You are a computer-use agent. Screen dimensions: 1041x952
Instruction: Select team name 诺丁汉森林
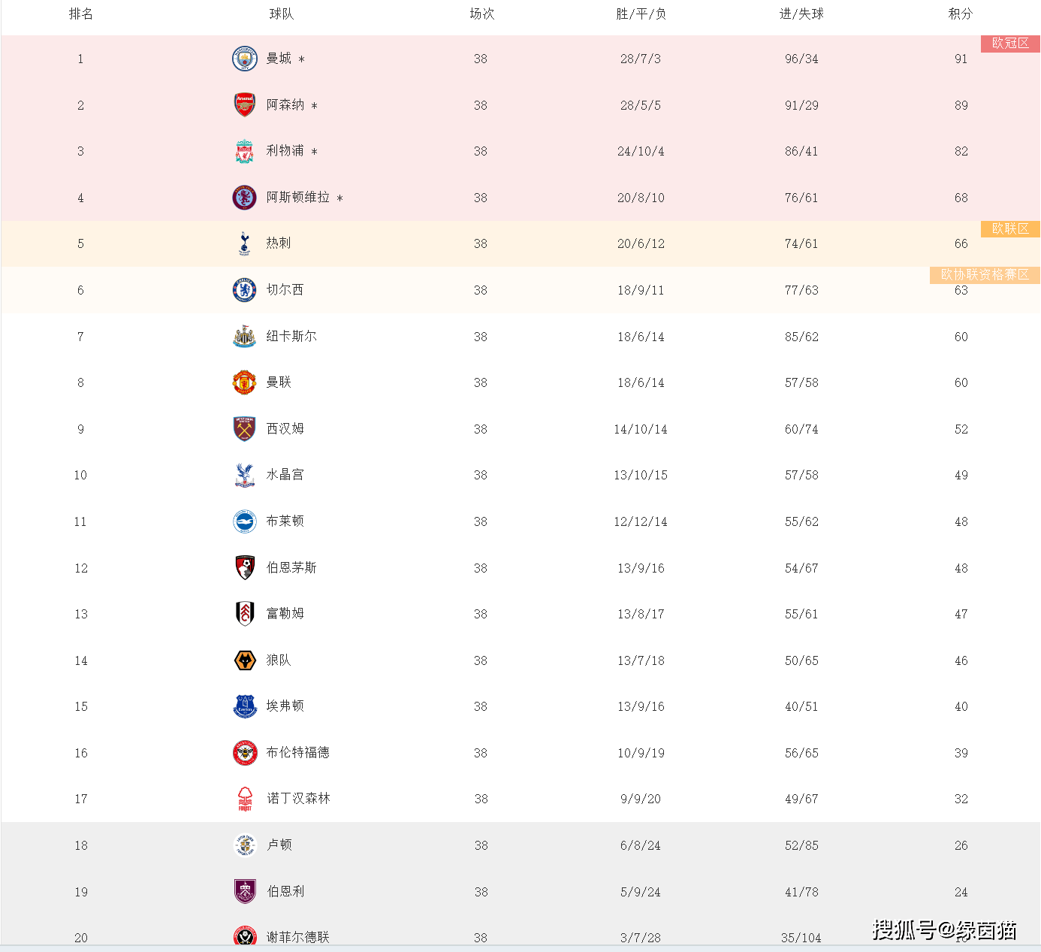tap(299, 799)
